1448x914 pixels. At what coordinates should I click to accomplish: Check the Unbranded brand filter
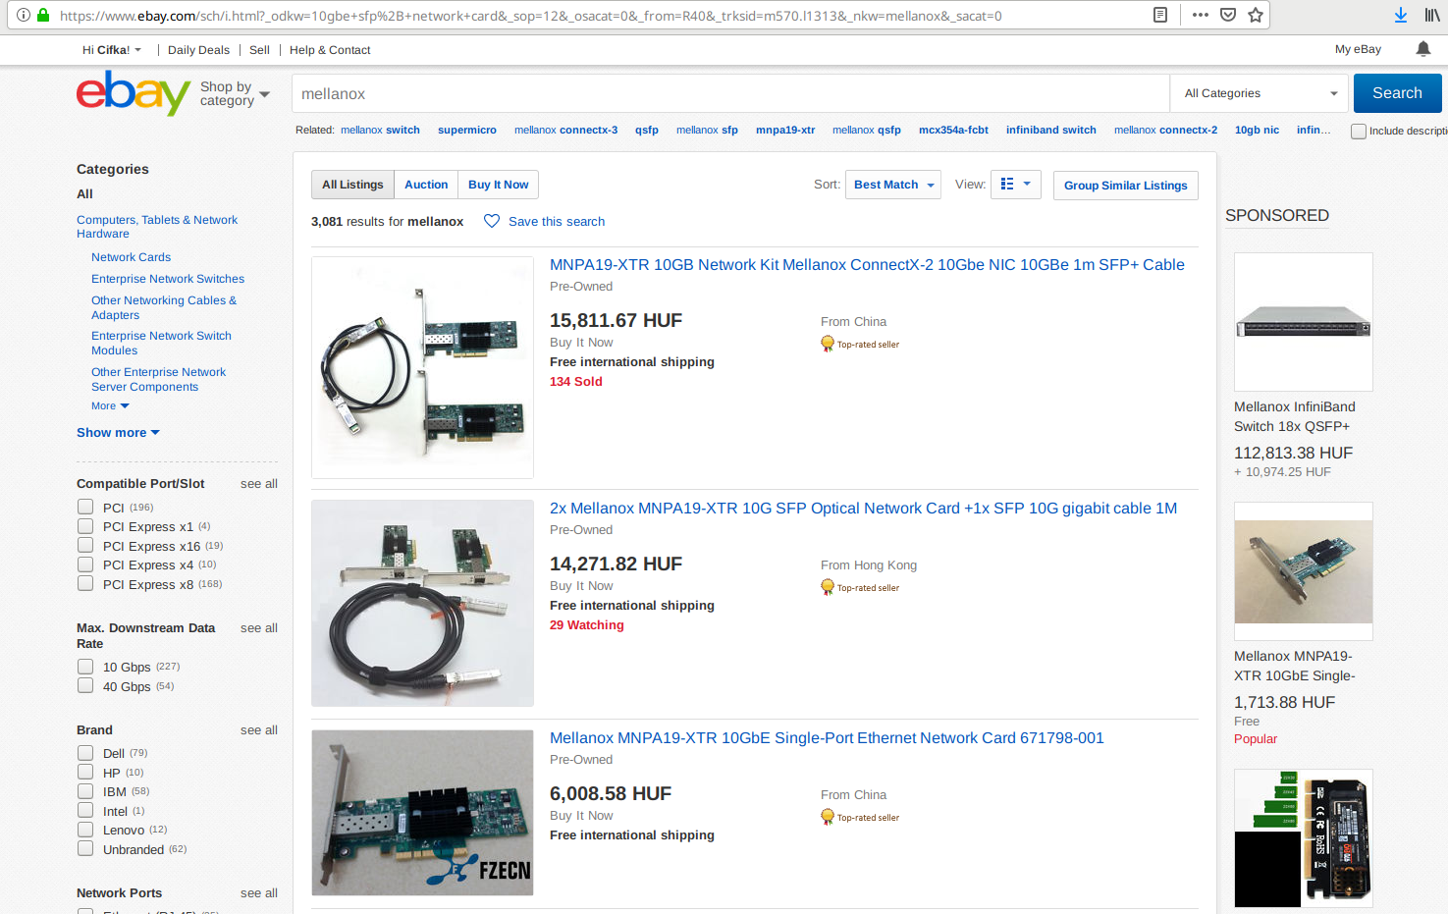click(x=85, y=848)
